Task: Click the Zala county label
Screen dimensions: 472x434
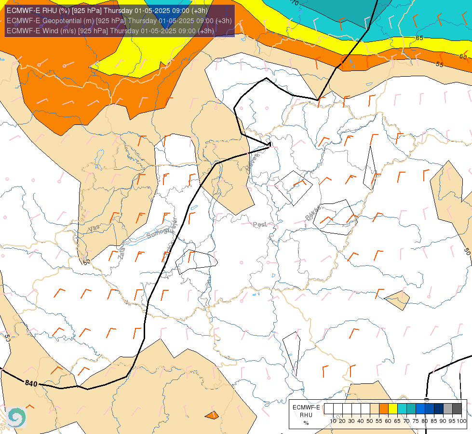Action: [121, 253]
